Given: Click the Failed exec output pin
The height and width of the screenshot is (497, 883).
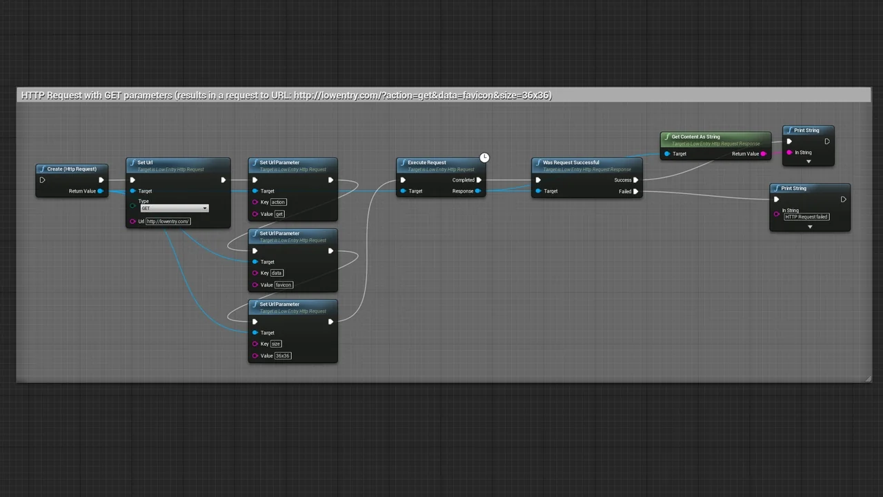Looking at the screenshot, I should [635, 191].
